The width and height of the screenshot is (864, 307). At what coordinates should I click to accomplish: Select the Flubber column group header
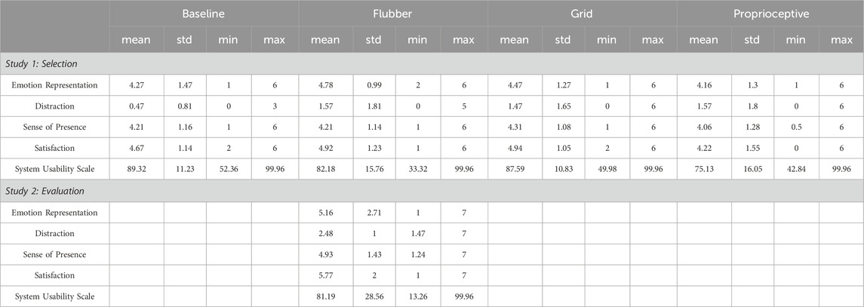click(x=393, y=14)
